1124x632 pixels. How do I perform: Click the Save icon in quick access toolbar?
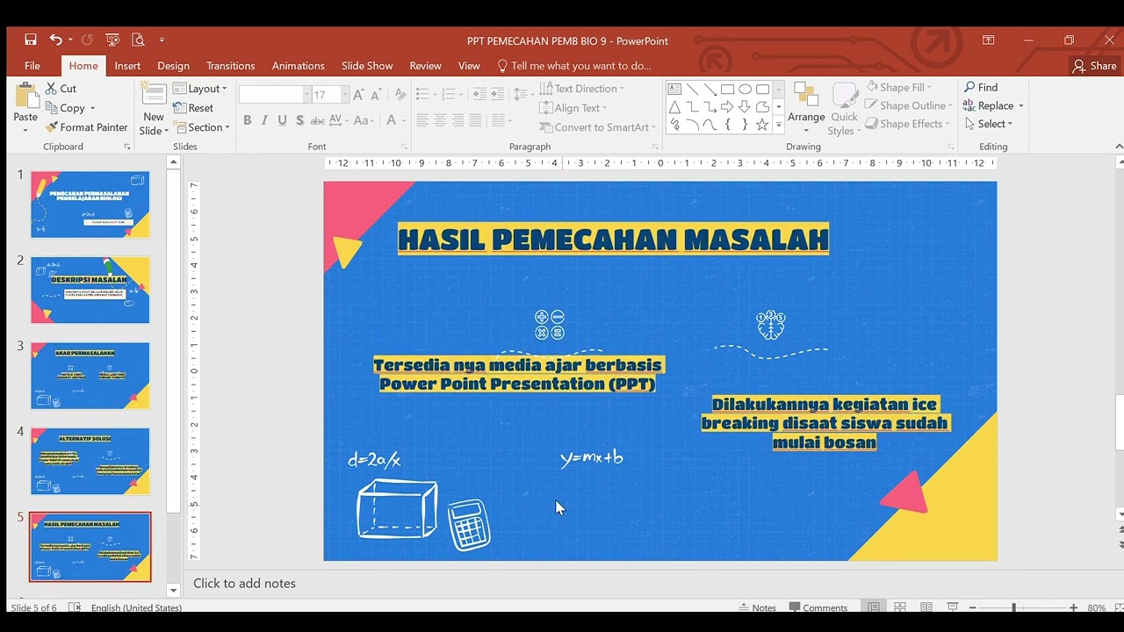(31, 39)
